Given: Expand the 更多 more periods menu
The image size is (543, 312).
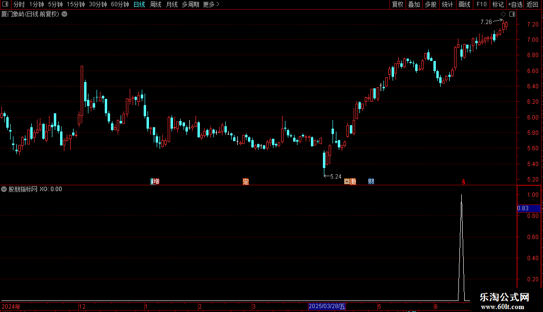Looking at the screenshot, I should pos(211,4).
